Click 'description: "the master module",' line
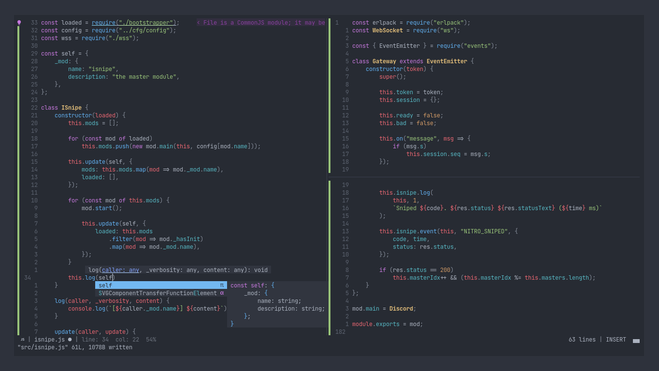 point(124,76)
